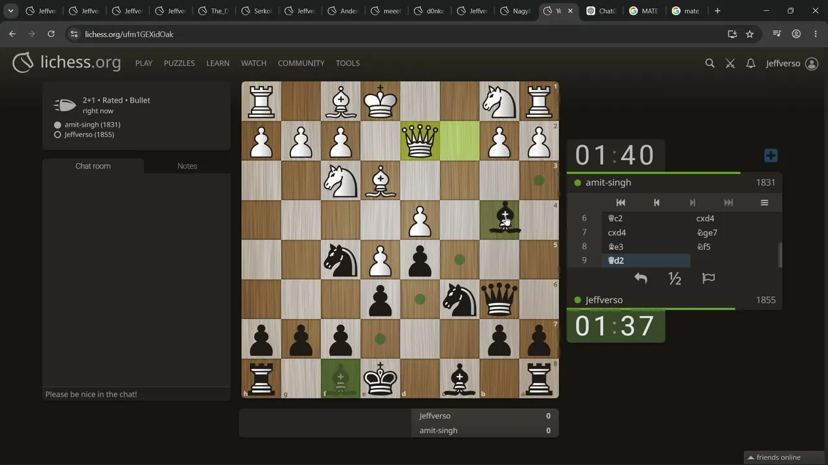Jump to the first move

coord(620,203)
